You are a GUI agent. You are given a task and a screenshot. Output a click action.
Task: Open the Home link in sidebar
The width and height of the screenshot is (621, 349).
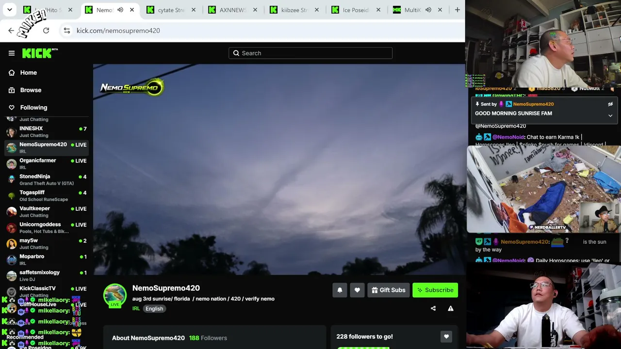pyautogui.click(x=29, y=73)
